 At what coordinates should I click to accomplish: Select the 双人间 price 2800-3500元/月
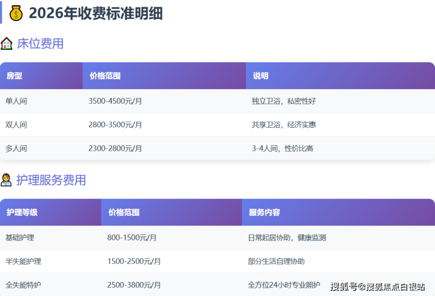(115, 125)
